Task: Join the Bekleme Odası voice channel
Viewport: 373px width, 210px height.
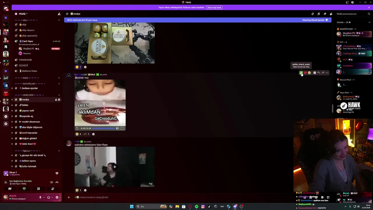Action: [37, 71]
